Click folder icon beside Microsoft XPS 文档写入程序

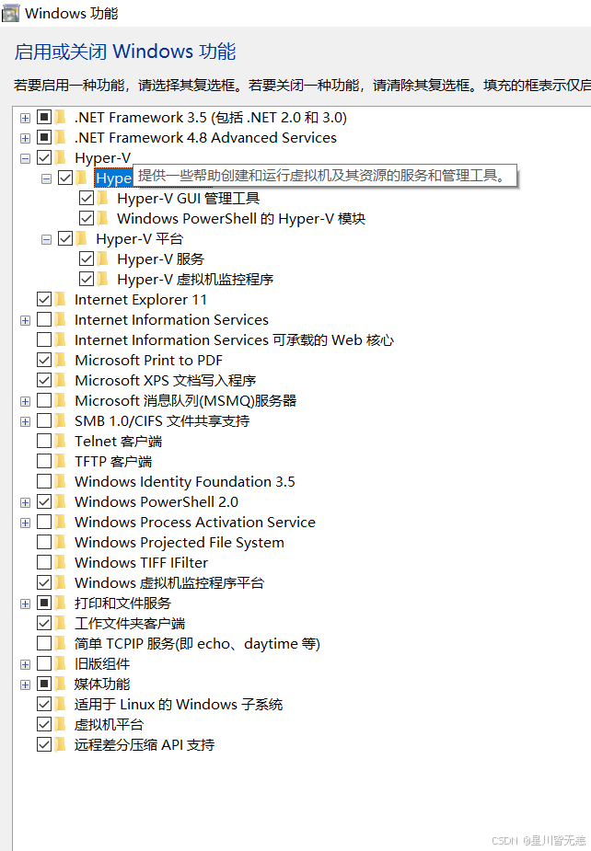[60, 380]
